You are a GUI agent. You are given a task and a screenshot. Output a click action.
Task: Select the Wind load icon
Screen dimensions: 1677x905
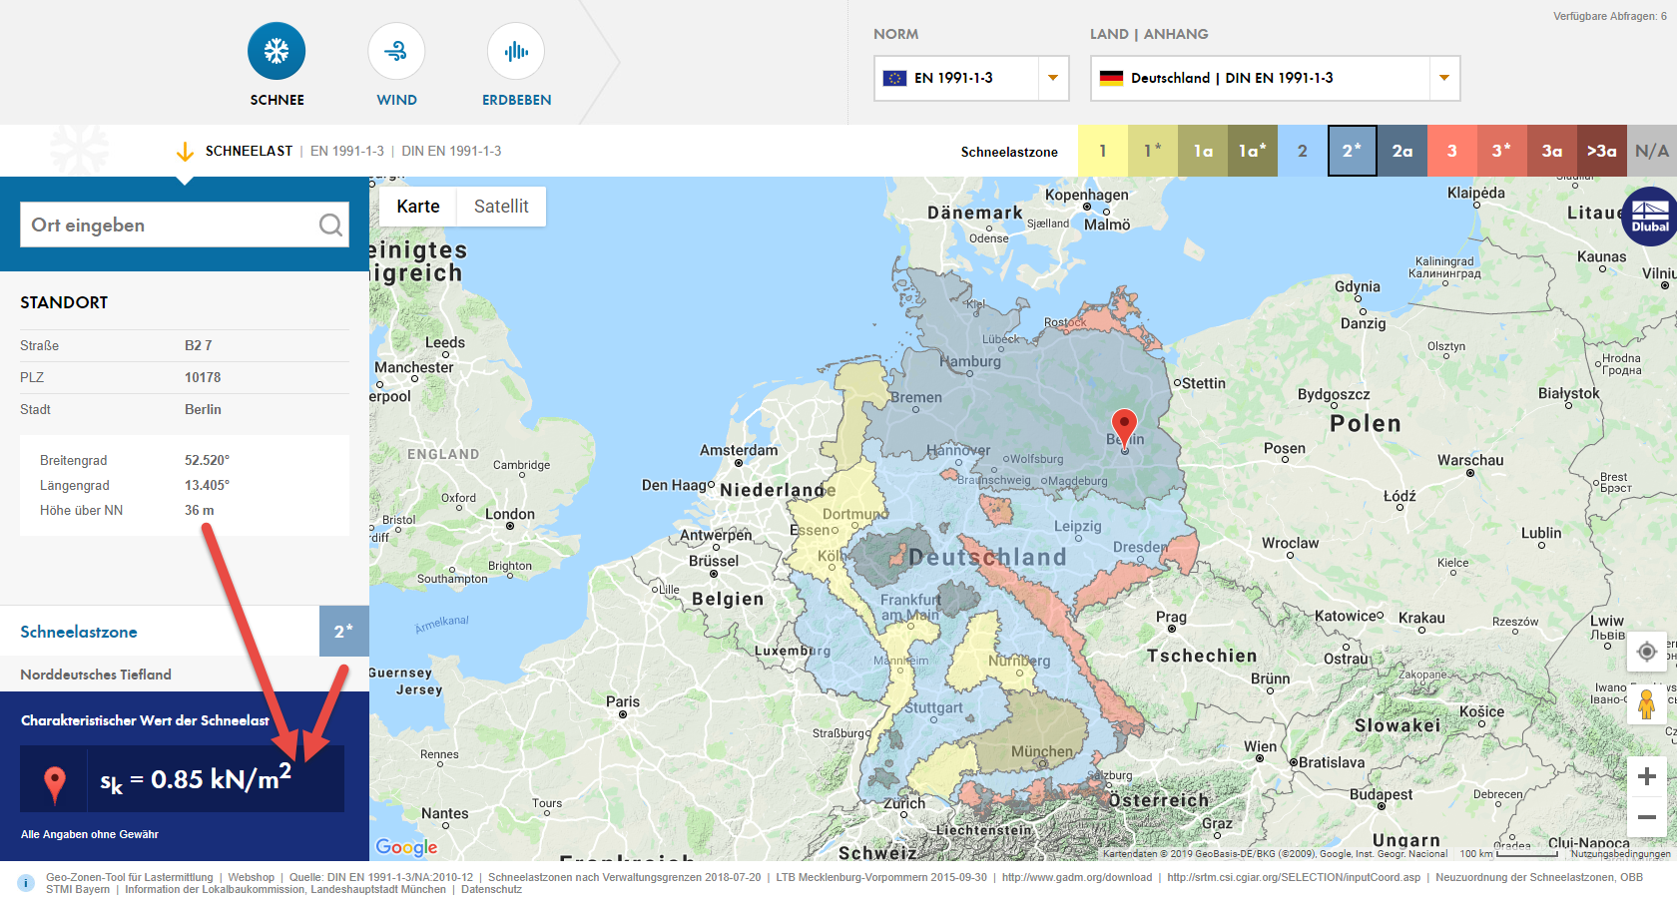coord(396,51)
